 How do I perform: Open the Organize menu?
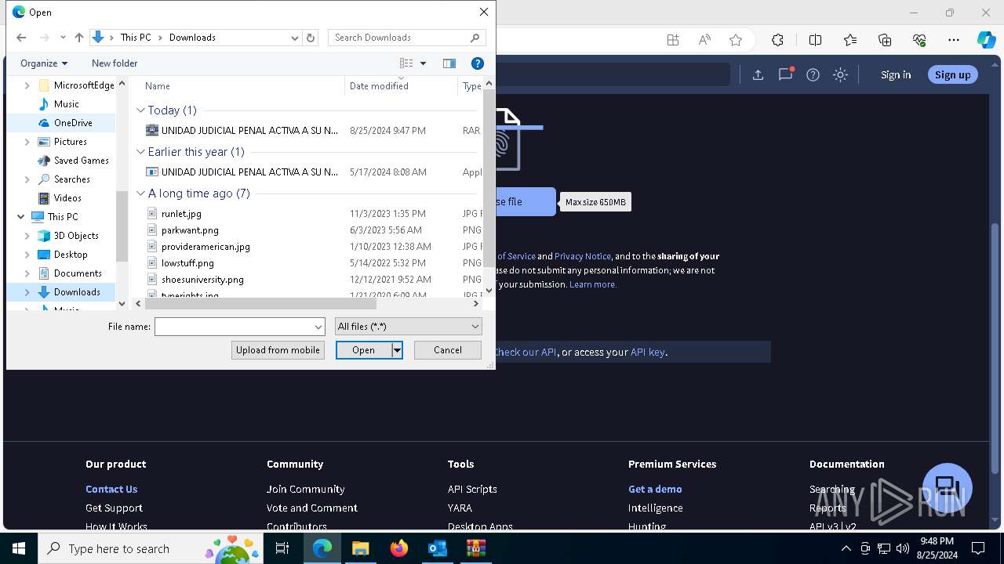44,63
